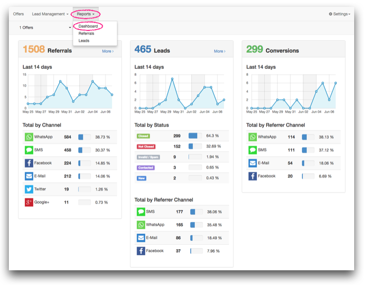Click the red Not Closed status badge
This screenshot has width=366, height=288.
(145, 146)
